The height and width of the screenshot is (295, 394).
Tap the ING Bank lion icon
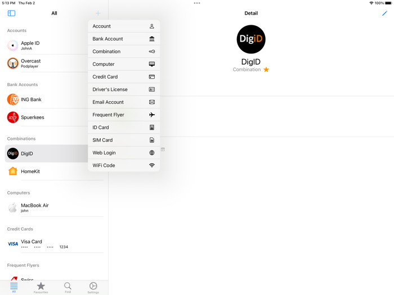pos(12,99)
